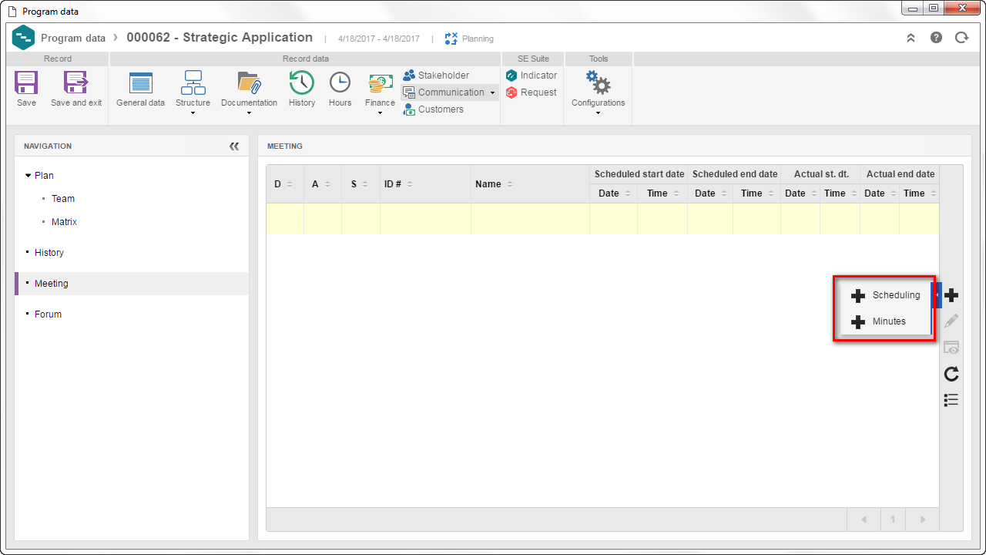Viewport: 986px width, 555px height.
Task: Click the help question mark icon
Action: click(x=936, y=37)
